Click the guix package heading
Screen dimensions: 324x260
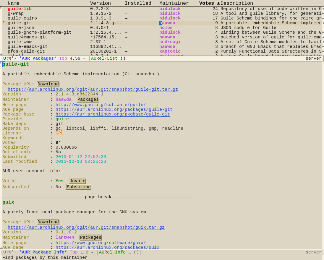[8, 202]
